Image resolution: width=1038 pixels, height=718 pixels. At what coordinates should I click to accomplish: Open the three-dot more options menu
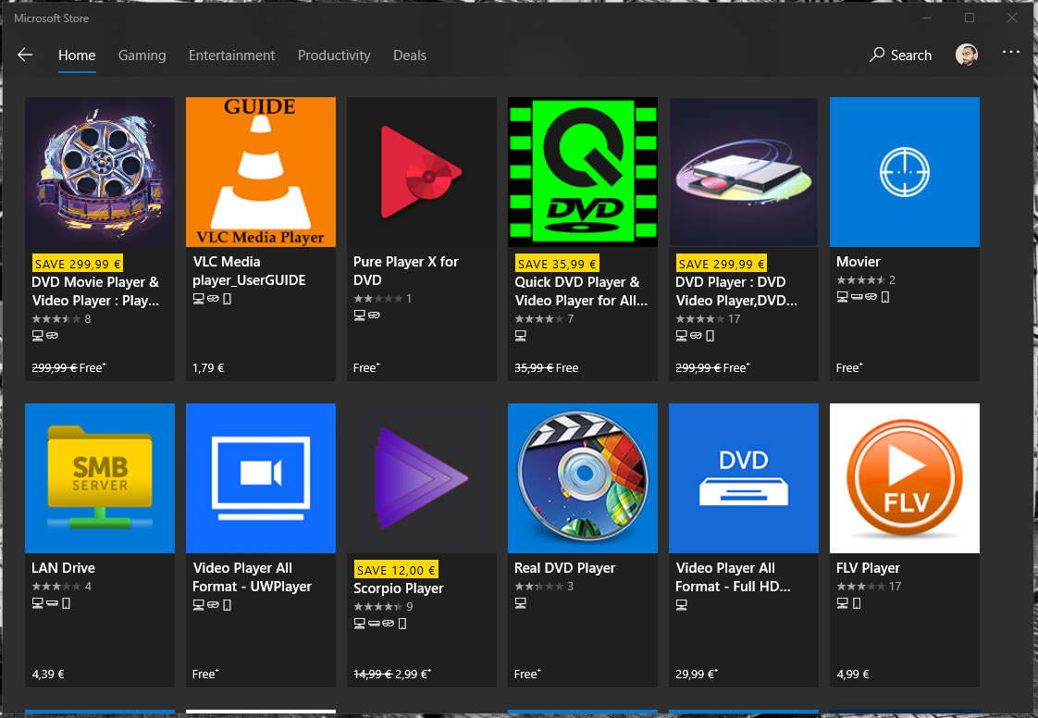pos(1010,54)
